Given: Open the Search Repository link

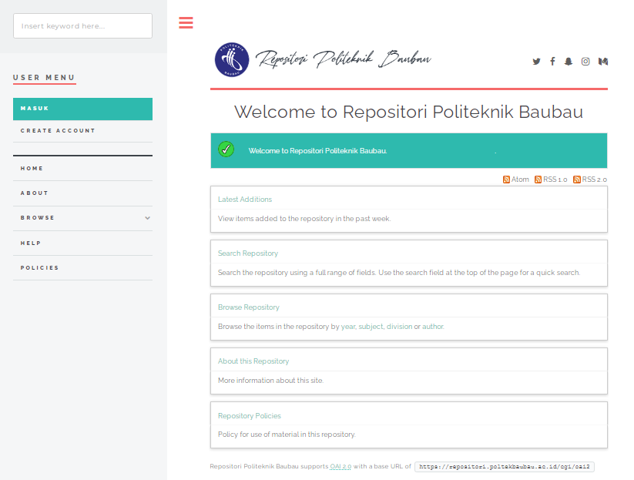Looking at the screenshot, I should pyautogui.click(x=248, y=253).
